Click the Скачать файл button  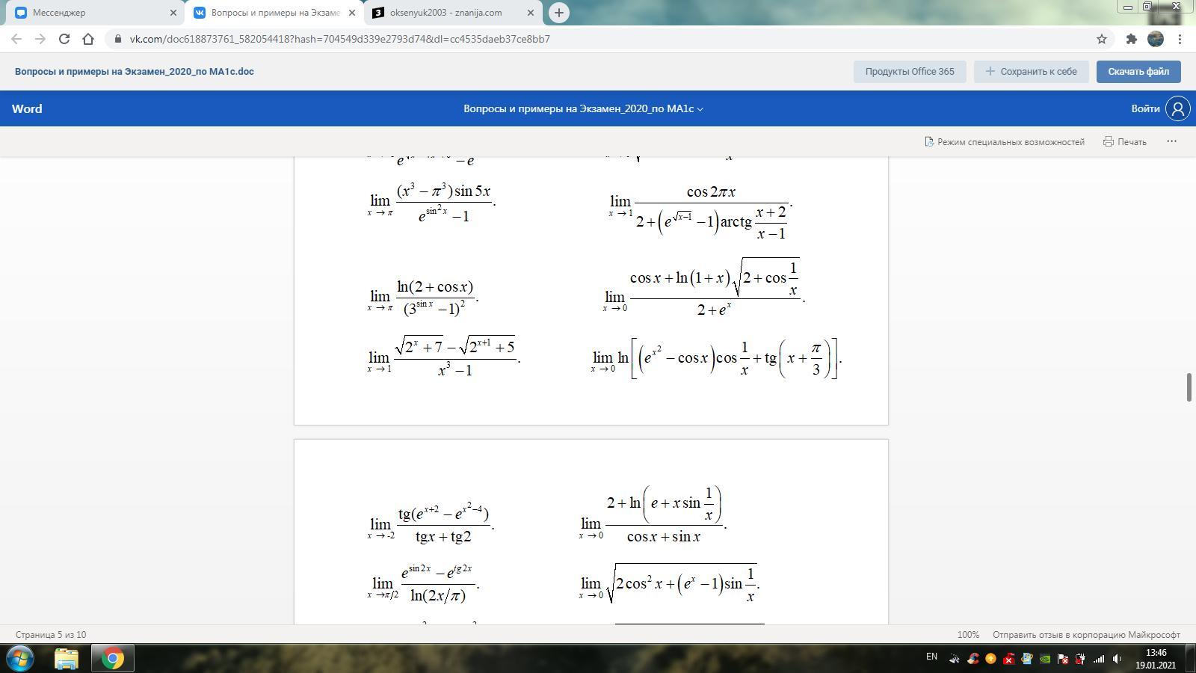tap(1138, 72)
